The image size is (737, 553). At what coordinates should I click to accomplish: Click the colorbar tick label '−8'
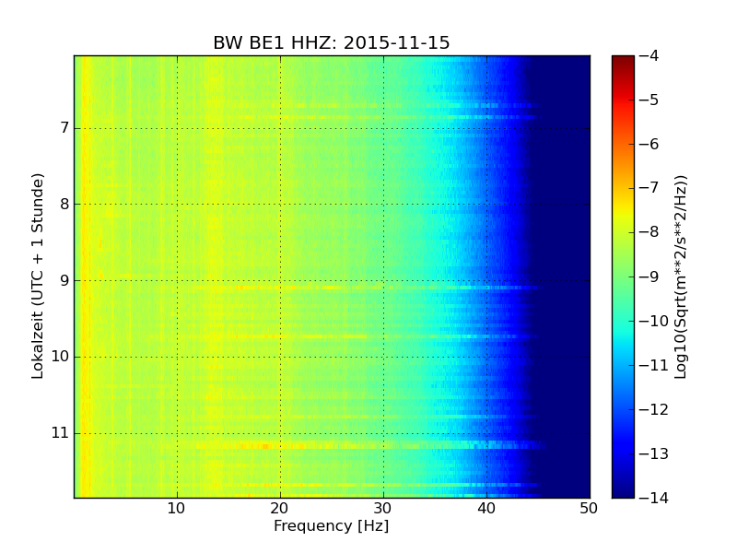tap(649, 232)
